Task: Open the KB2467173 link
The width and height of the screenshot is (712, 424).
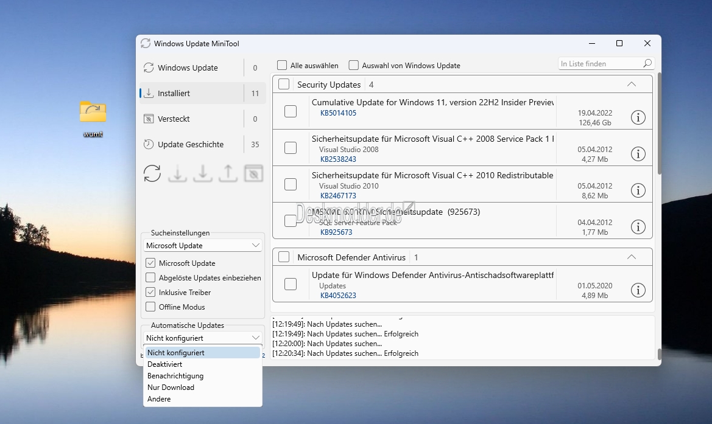Action: pyautogui.click(x=338, y=195)
